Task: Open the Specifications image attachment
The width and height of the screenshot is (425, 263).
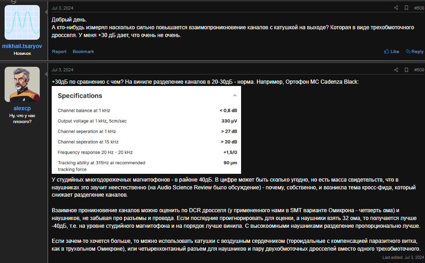Action: pos(146,130)
